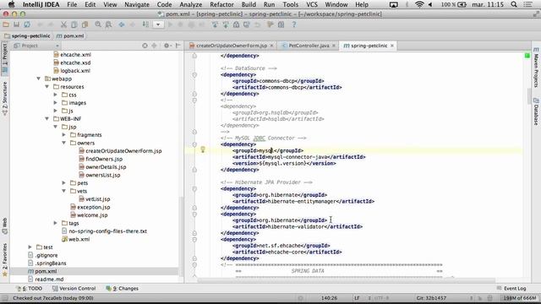The height and width of the screenshot is (304, 541).
Task: Select findOwners.jsp in project tree
Action: (x=104, y=159)
